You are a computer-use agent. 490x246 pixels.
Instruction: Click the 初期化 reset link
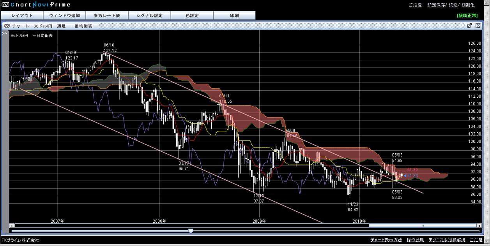tap(468, 5)
